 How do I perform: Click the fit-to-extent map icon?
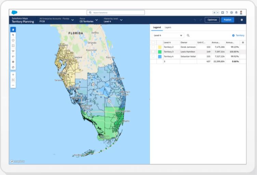pyautogui.click(x=13, y=80)
